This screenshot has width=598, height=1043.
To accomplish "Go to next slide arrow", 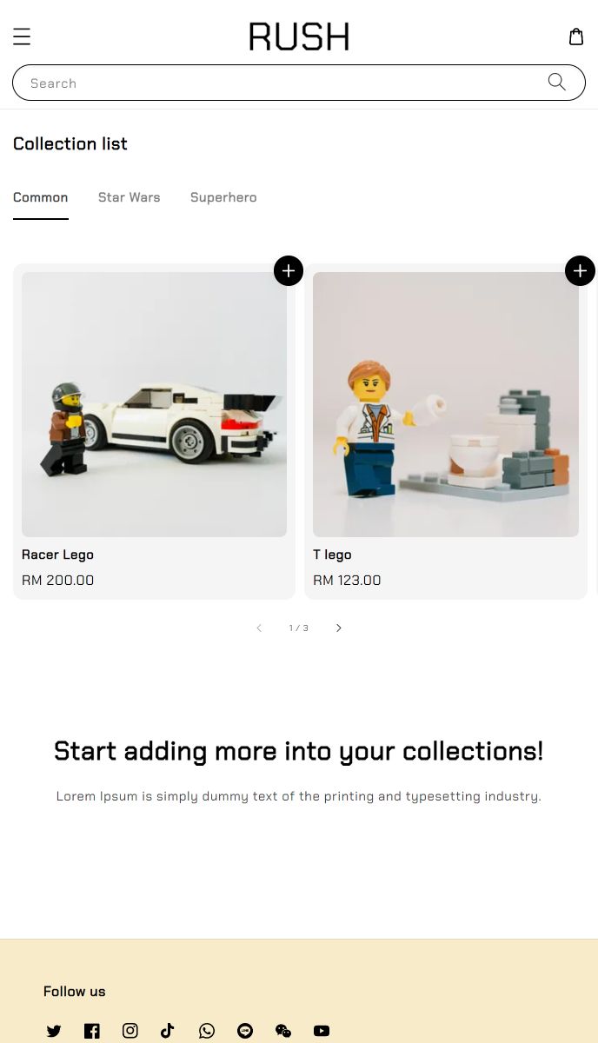I will 339,628.
